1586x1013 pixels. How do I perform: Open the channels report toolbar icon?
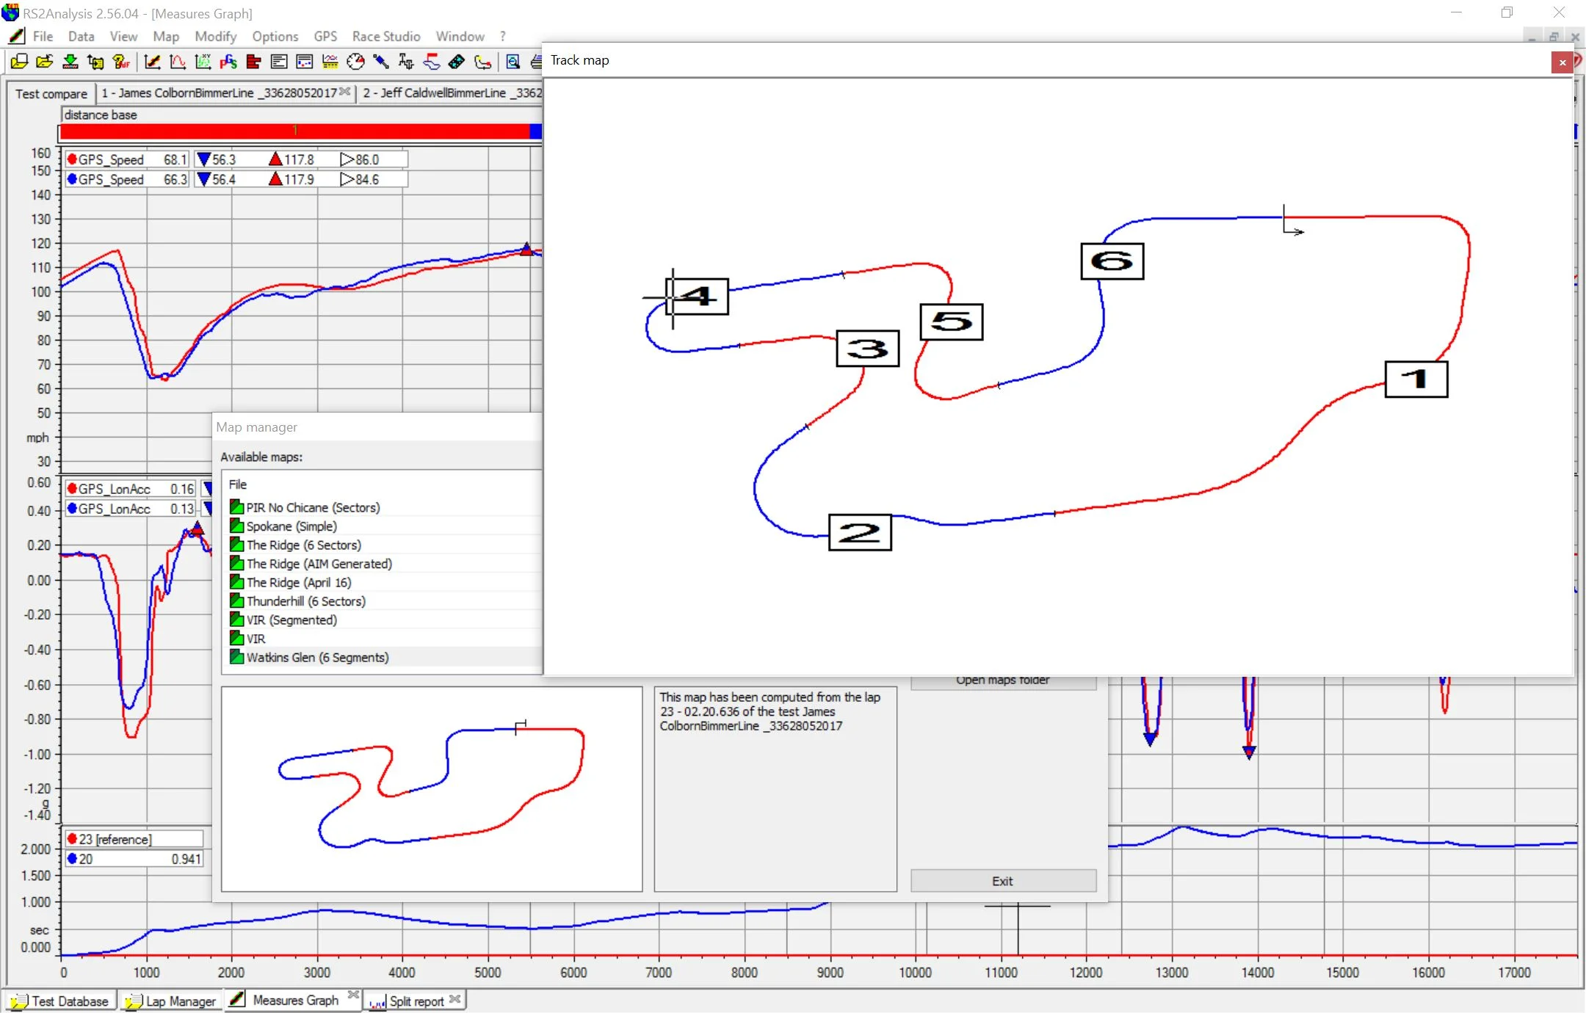pos(305,62)
